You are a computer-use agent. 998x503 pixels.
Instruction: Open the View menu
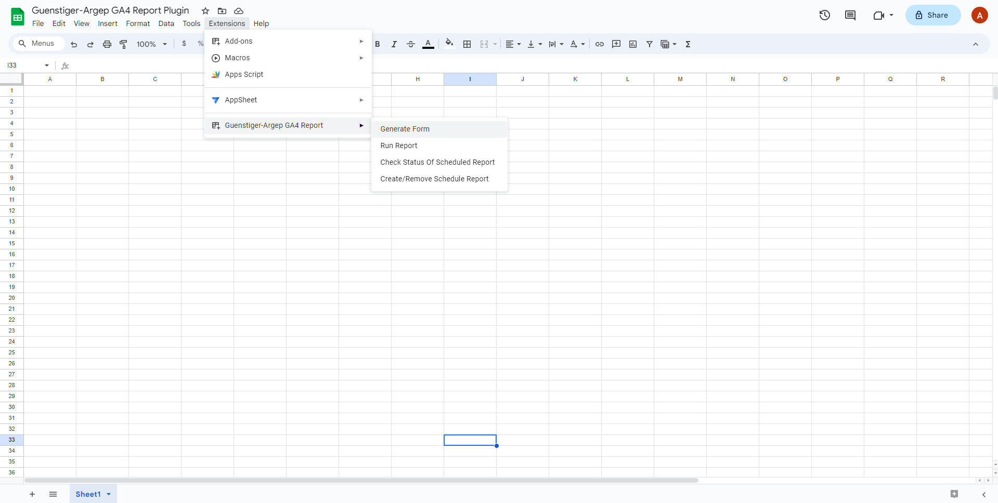tap(82, 23)
